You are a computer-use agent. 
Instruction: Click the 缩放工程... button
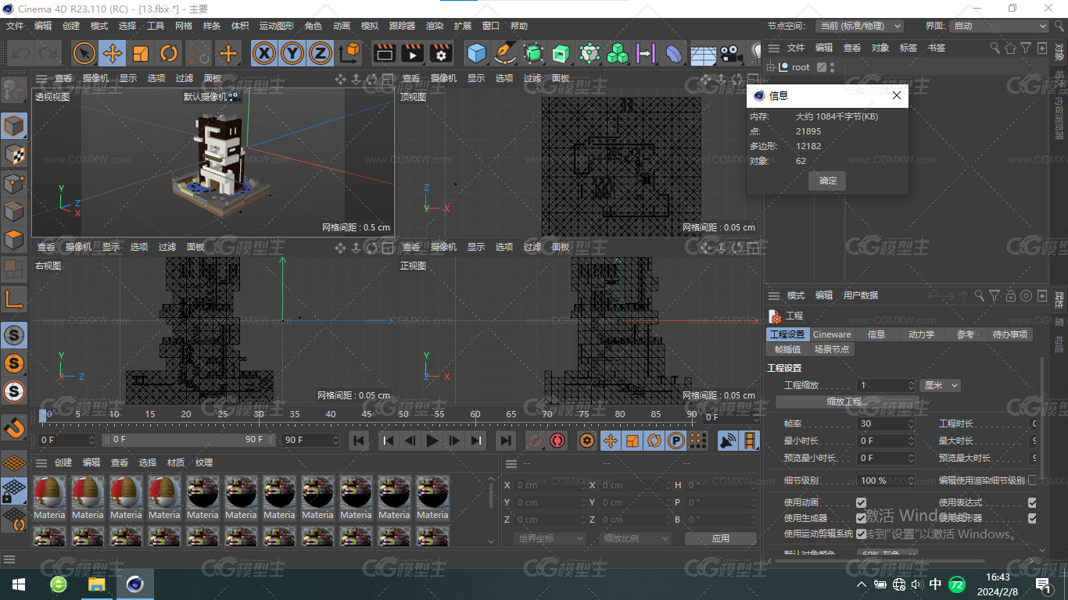tap(848, 402)
